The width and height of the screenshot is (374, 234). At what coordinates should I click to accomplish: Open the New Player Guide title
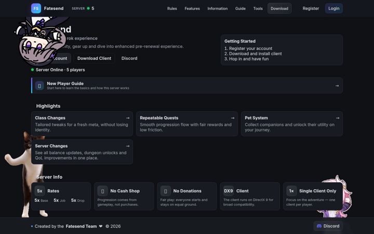(65, 84)
